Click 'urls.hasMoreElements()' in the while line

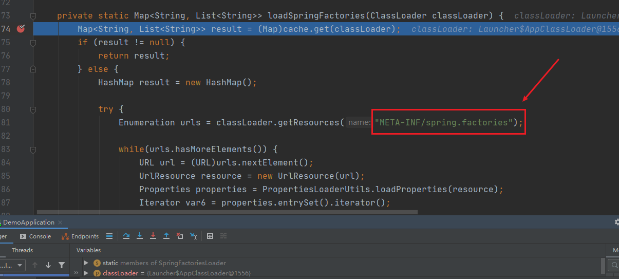[x=205, y=149]
